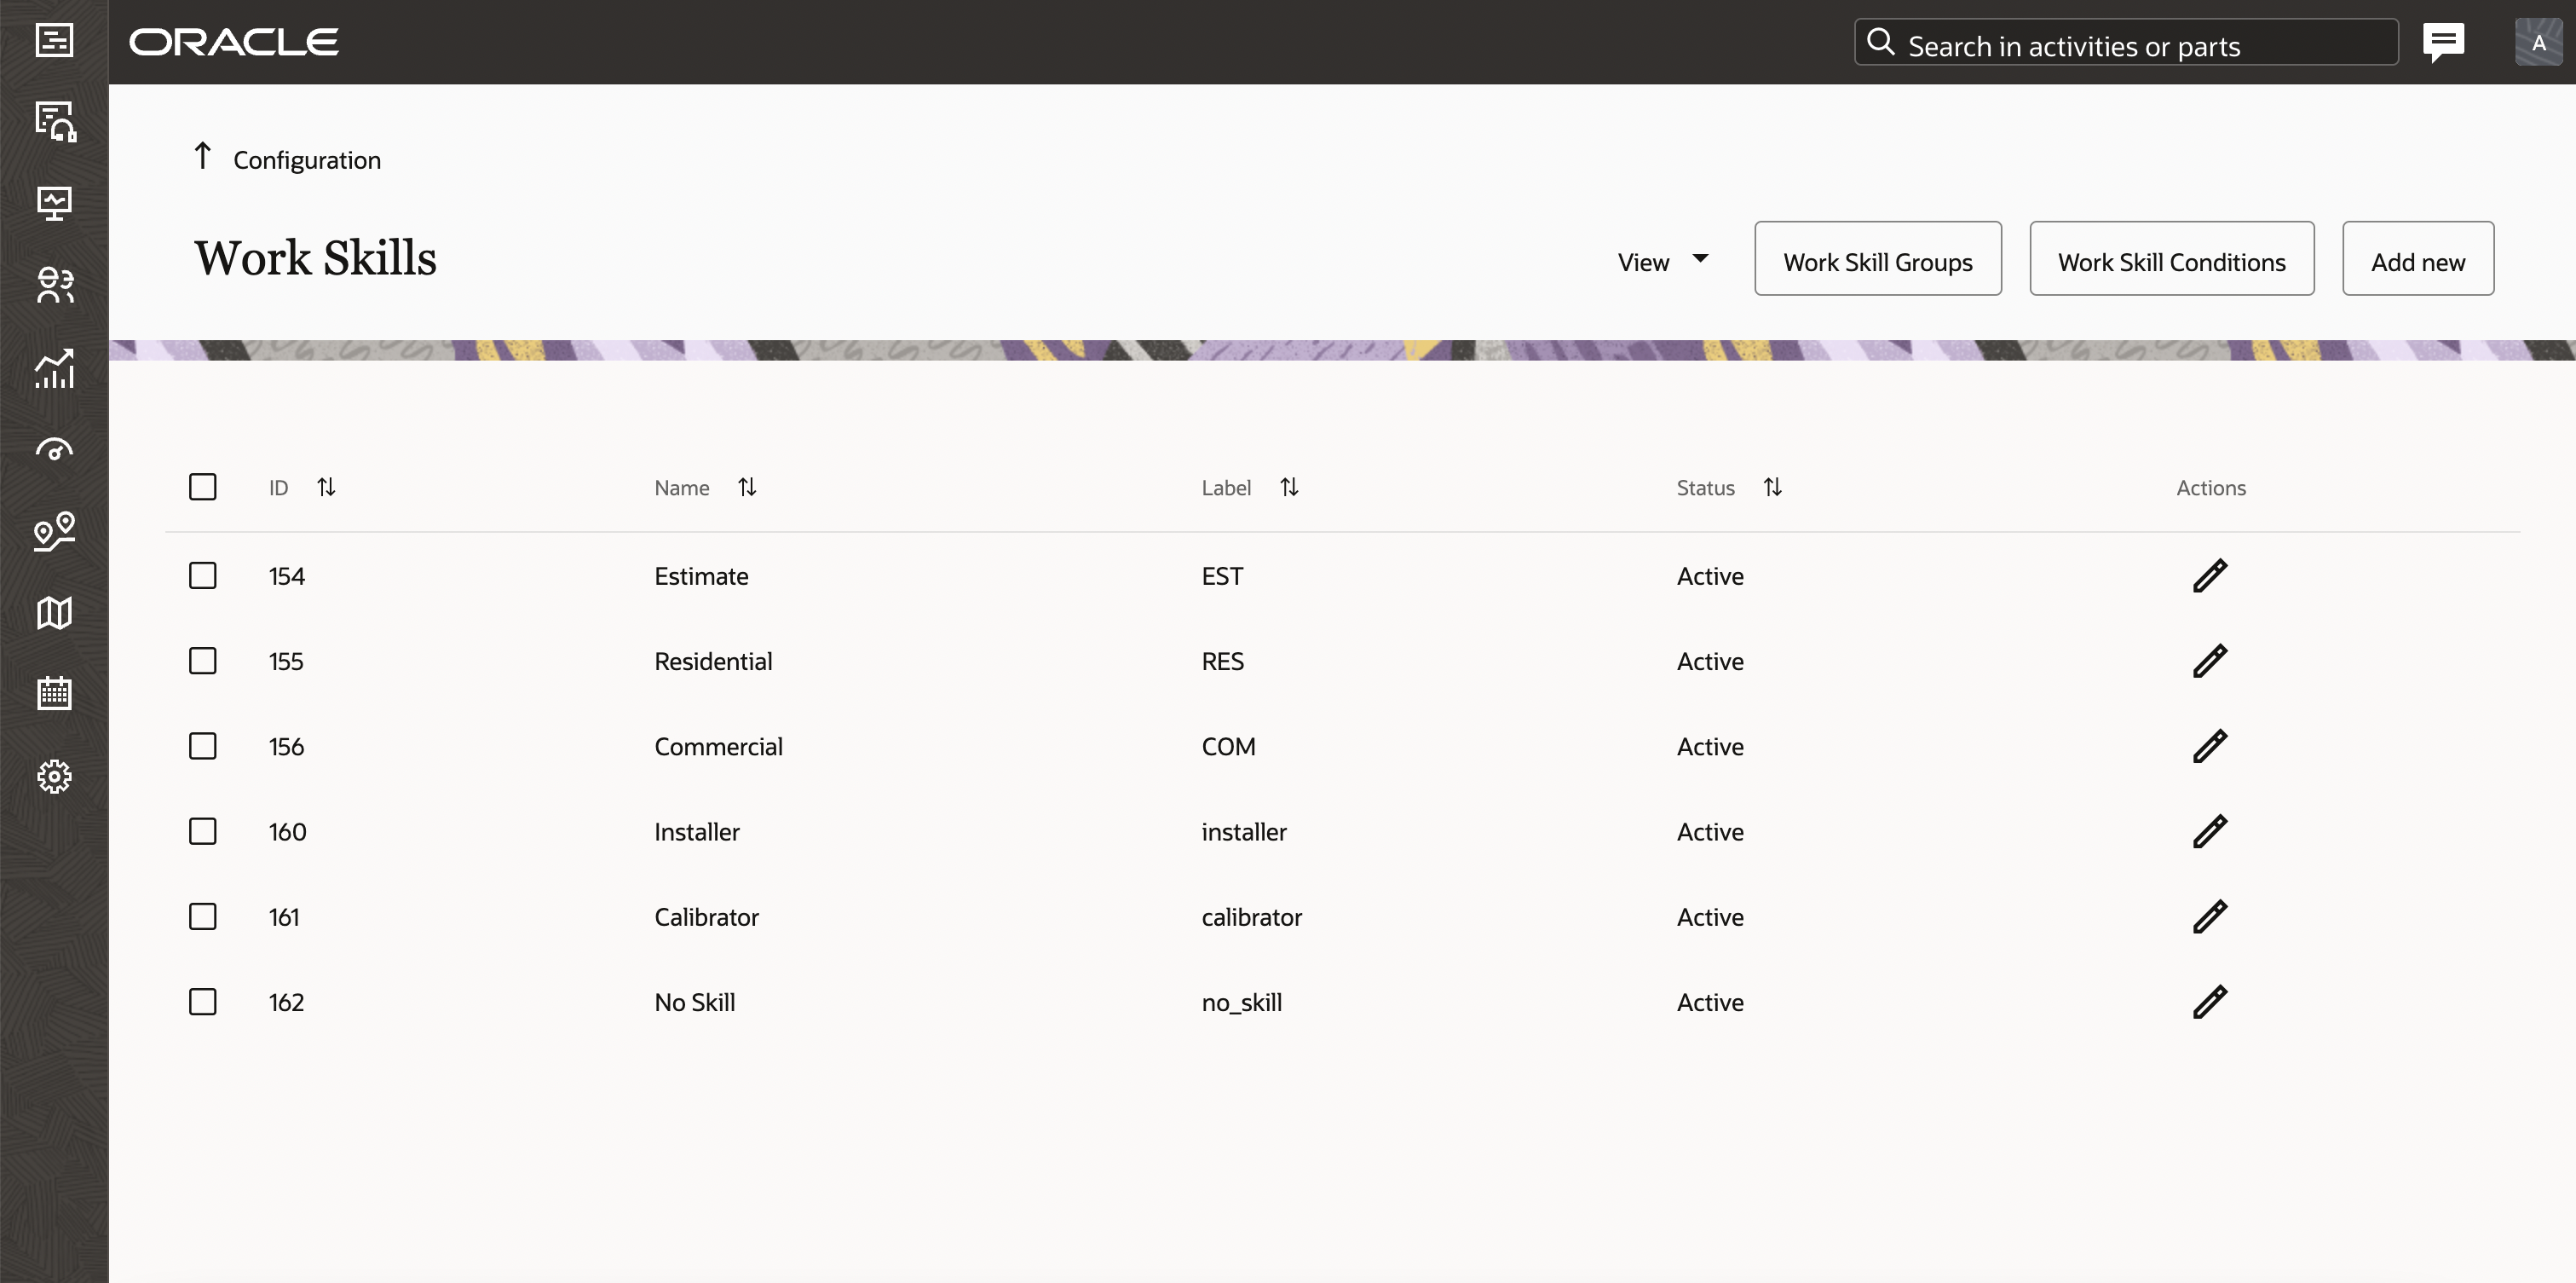Open Work Skill Conditions
The width and height of the screenshot is (2576, 1283).
point(2171,259)
